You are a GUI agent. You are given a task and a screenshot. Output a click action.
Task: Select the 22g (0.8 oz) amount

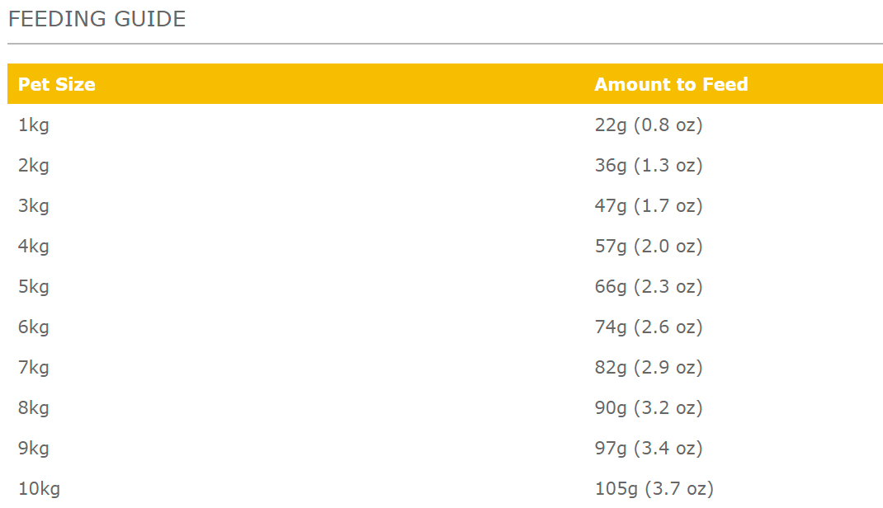(x=648, y=125)
